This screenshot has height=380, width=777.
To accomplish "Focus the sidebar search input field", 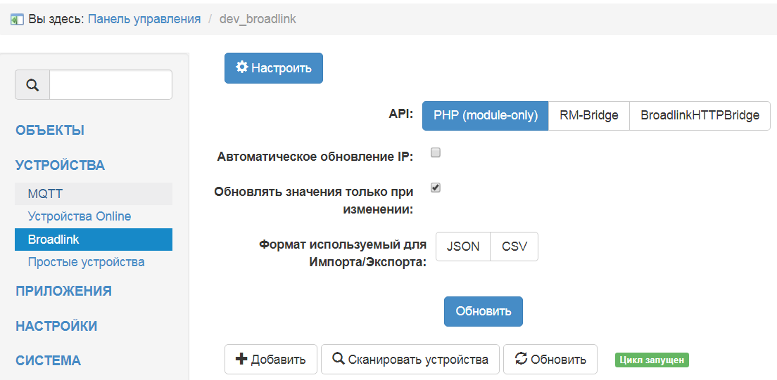I will click(111, 85).
